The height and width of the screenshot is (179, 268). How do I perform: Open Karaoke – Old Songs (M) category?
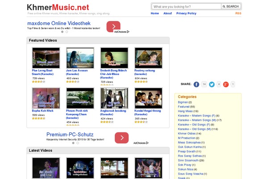[194, 129]
